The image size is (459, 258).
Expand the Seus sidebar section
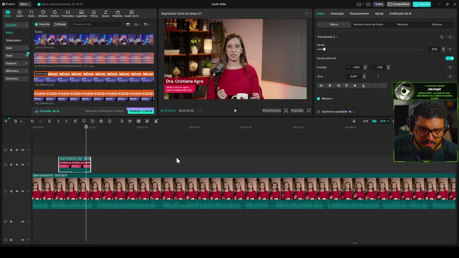coord(26,48)
